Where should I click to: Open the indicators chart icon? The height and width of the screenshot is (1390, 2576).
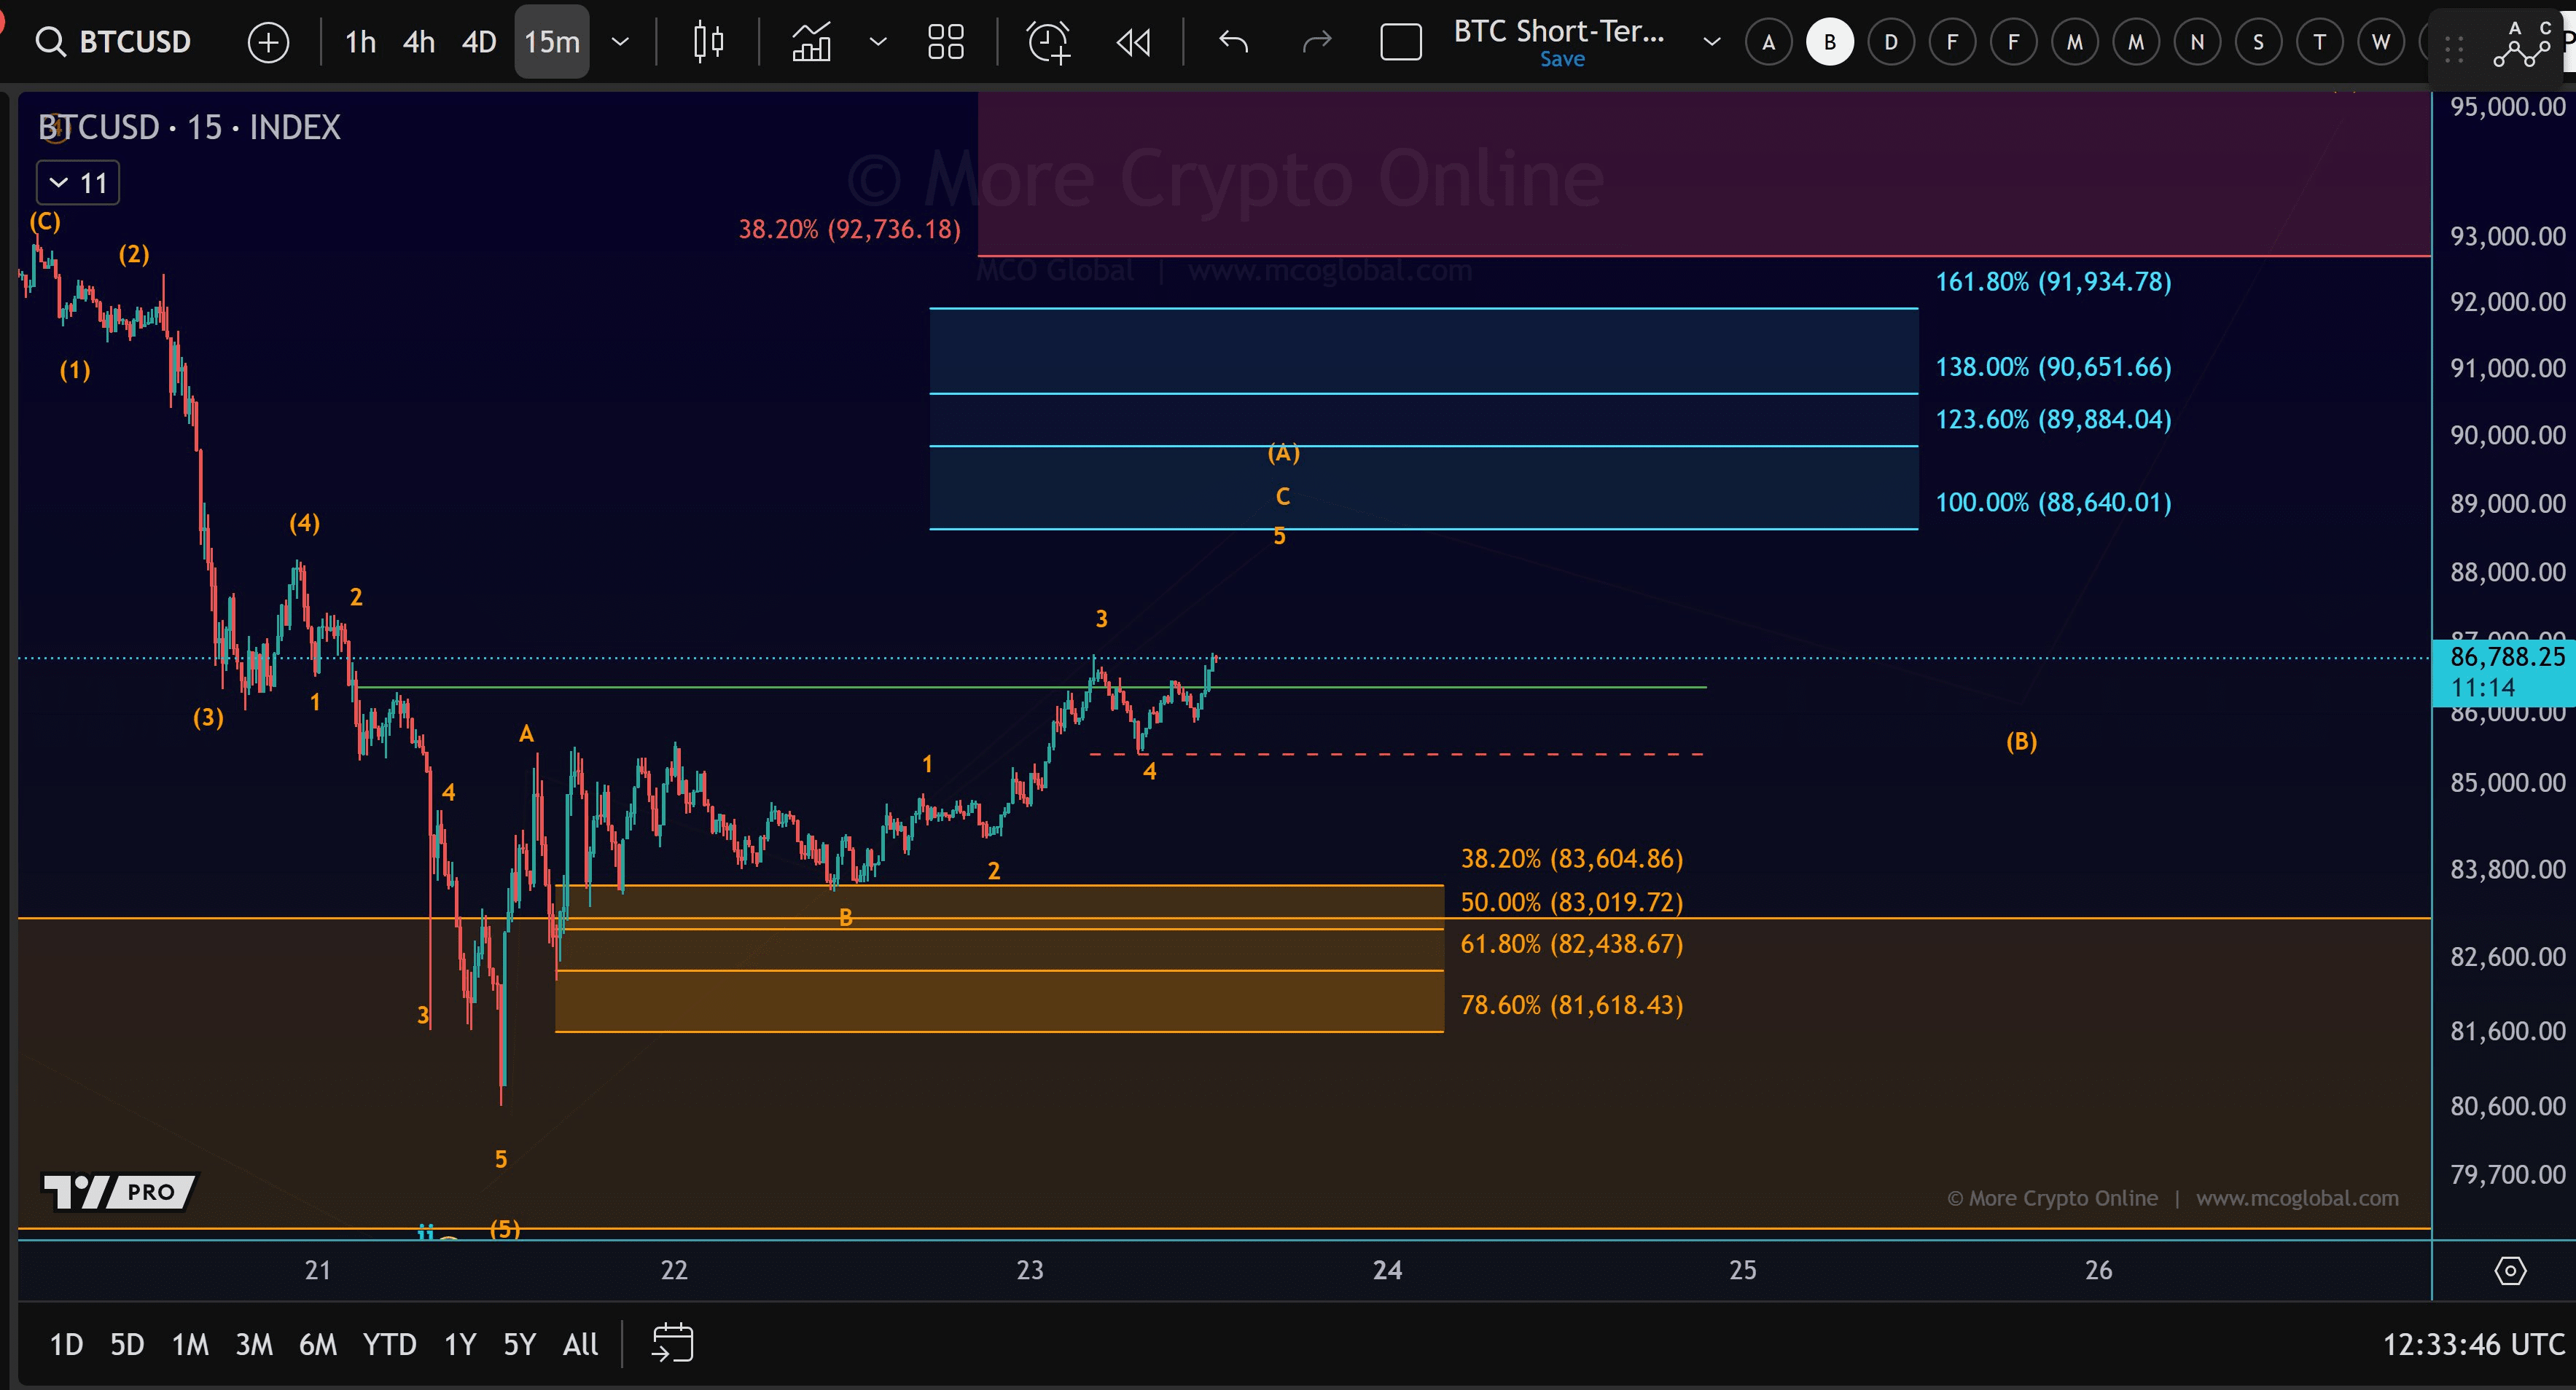pyautogui.click(x=811, y=42)
